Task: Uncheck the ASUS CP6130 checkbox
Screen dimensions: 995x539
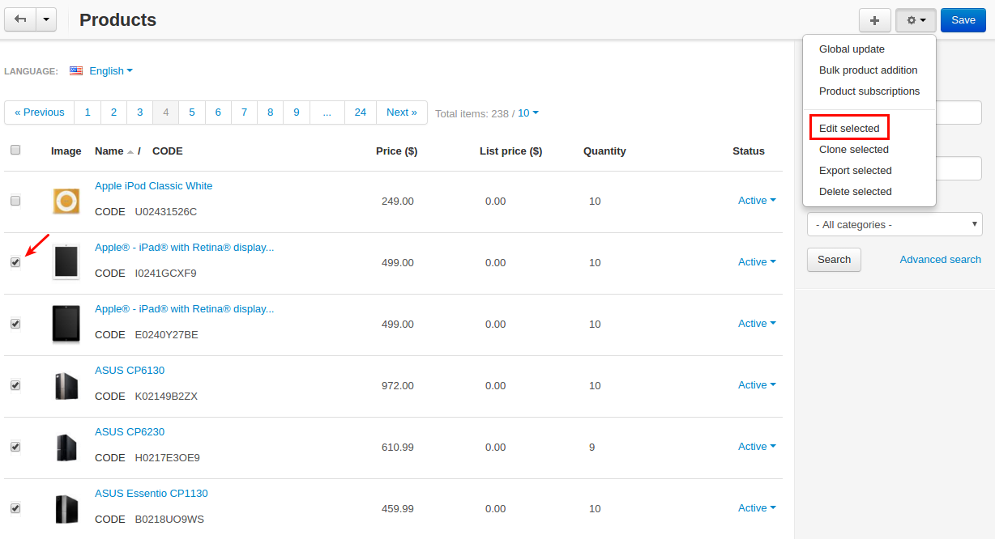Action: (15, 385)
